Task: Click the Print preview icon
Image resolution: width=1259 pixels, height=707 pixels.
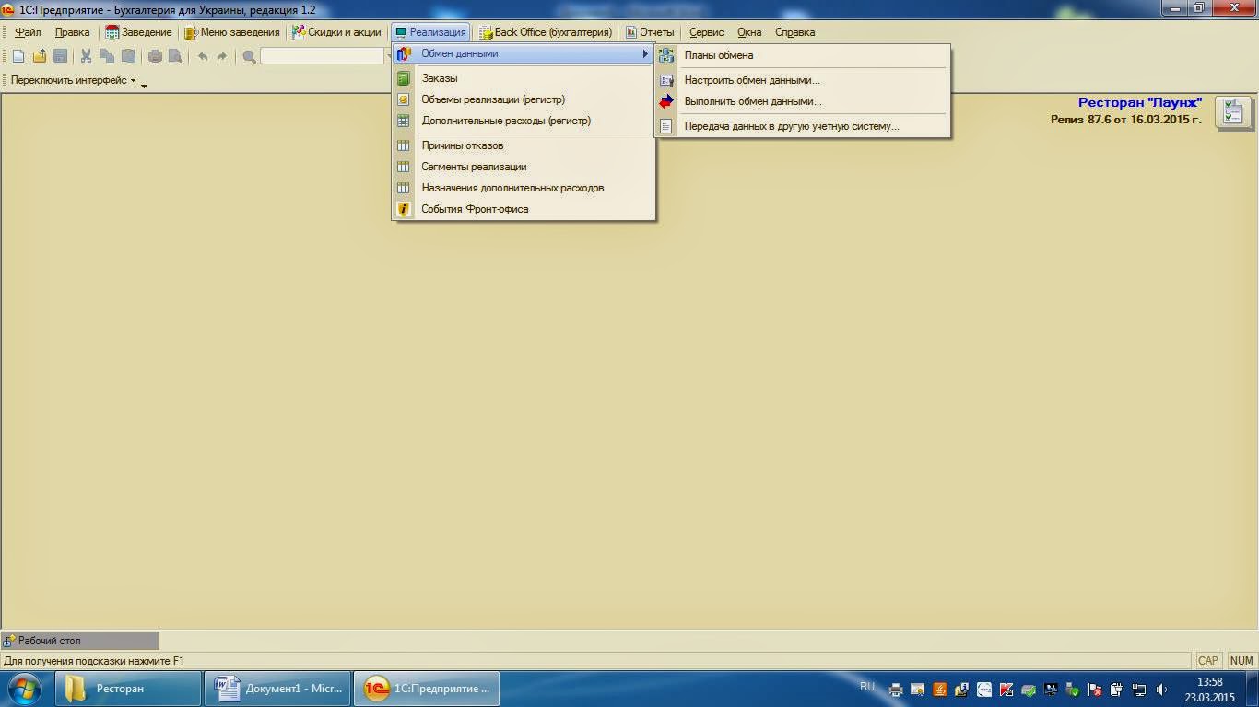Action: click(175, 56)
